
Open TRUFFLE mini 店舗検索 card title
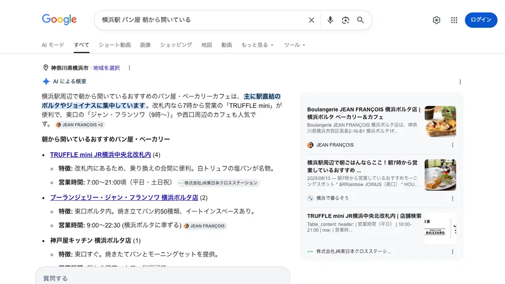coord(364,216)
